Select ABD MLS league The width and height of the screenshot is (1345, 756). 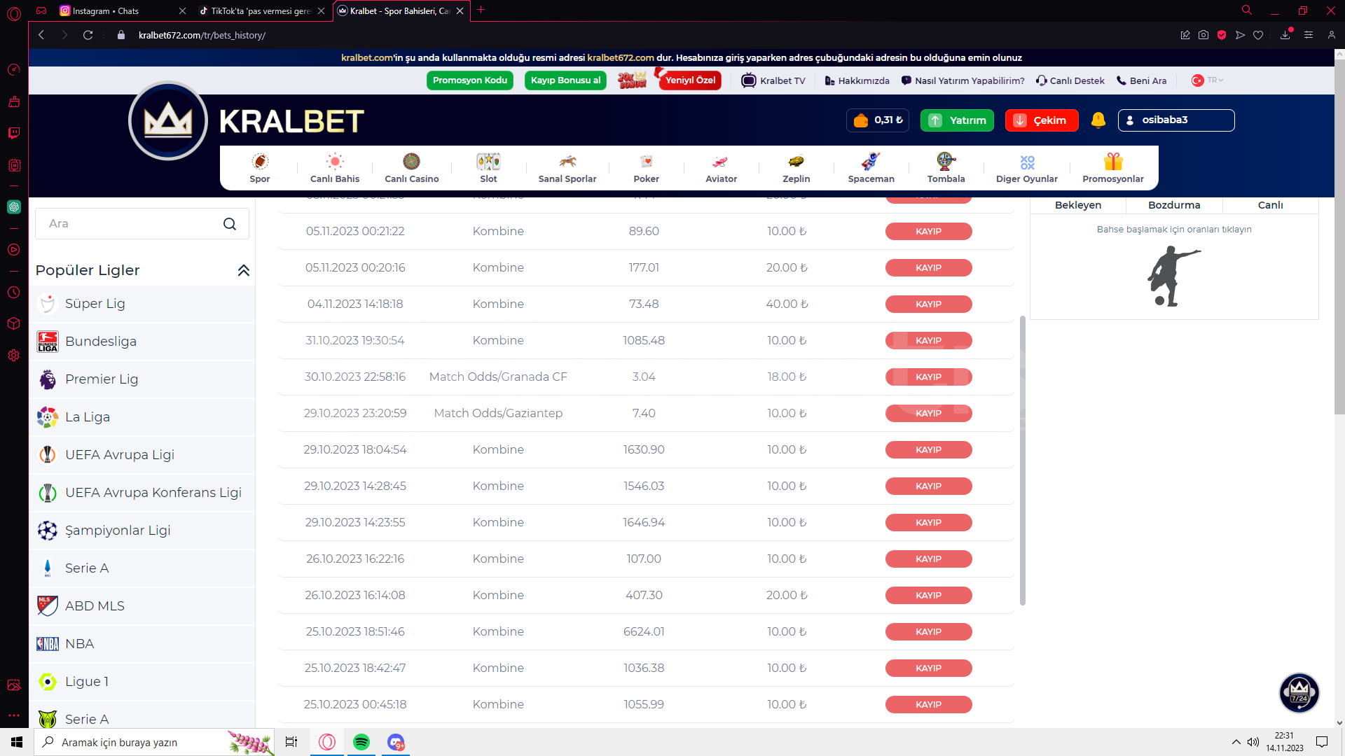142,606
